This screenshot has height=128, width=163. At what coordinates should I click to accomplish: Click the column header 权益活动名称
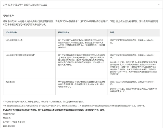[x=11, y=33]
